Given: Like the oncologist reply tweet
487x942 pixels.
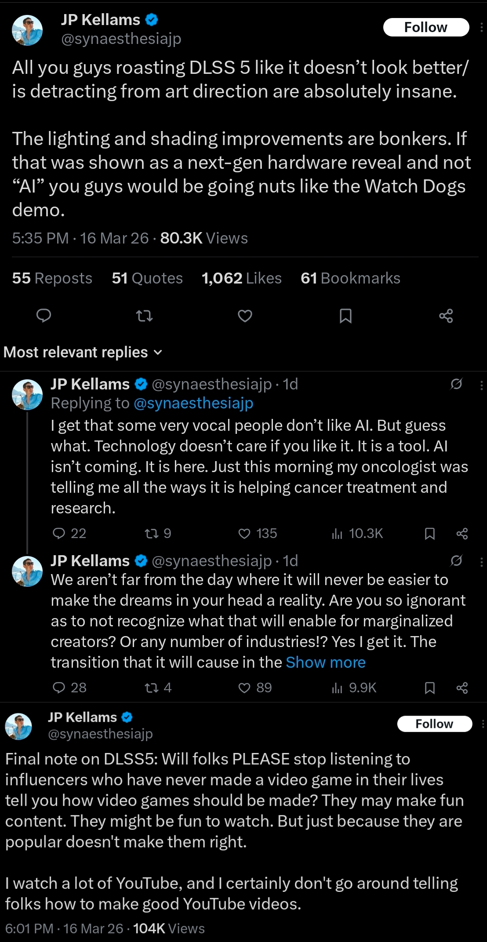Looking at the screenshot, I should 244,534.
